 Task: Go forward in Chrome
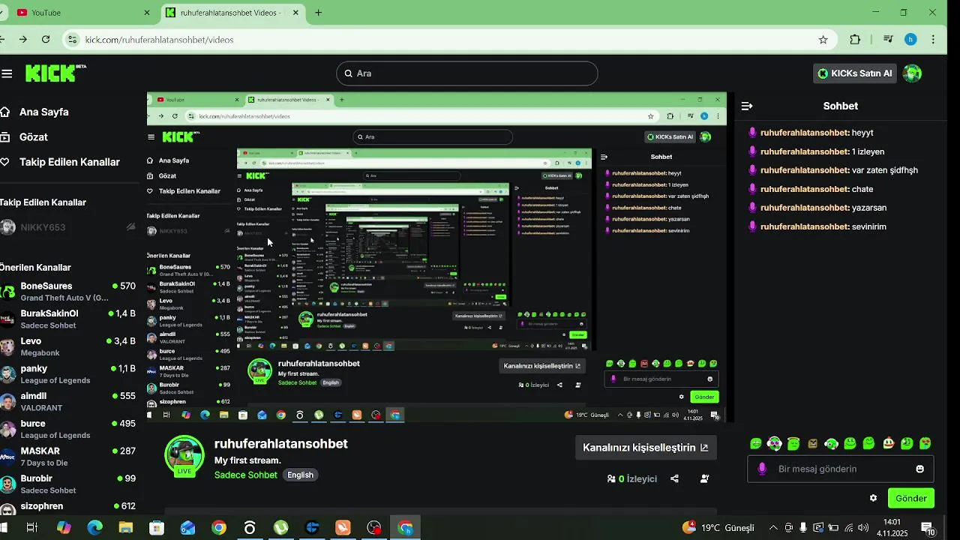22,40
